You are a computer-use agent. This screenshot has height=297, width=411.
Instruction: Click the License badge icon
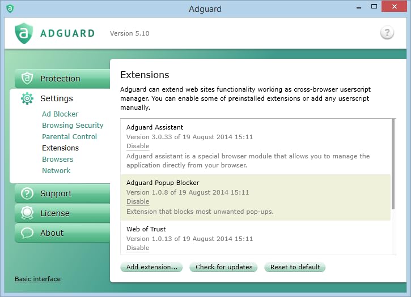tap(27, 213)
